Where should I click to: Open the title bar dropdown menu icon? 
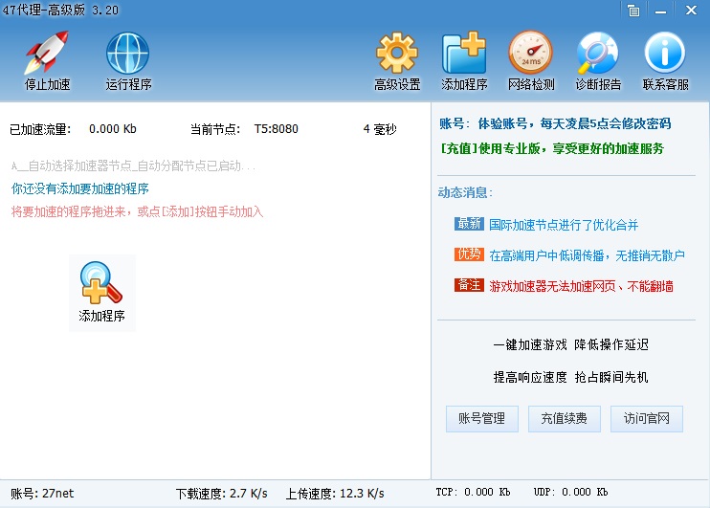point(633,11)
